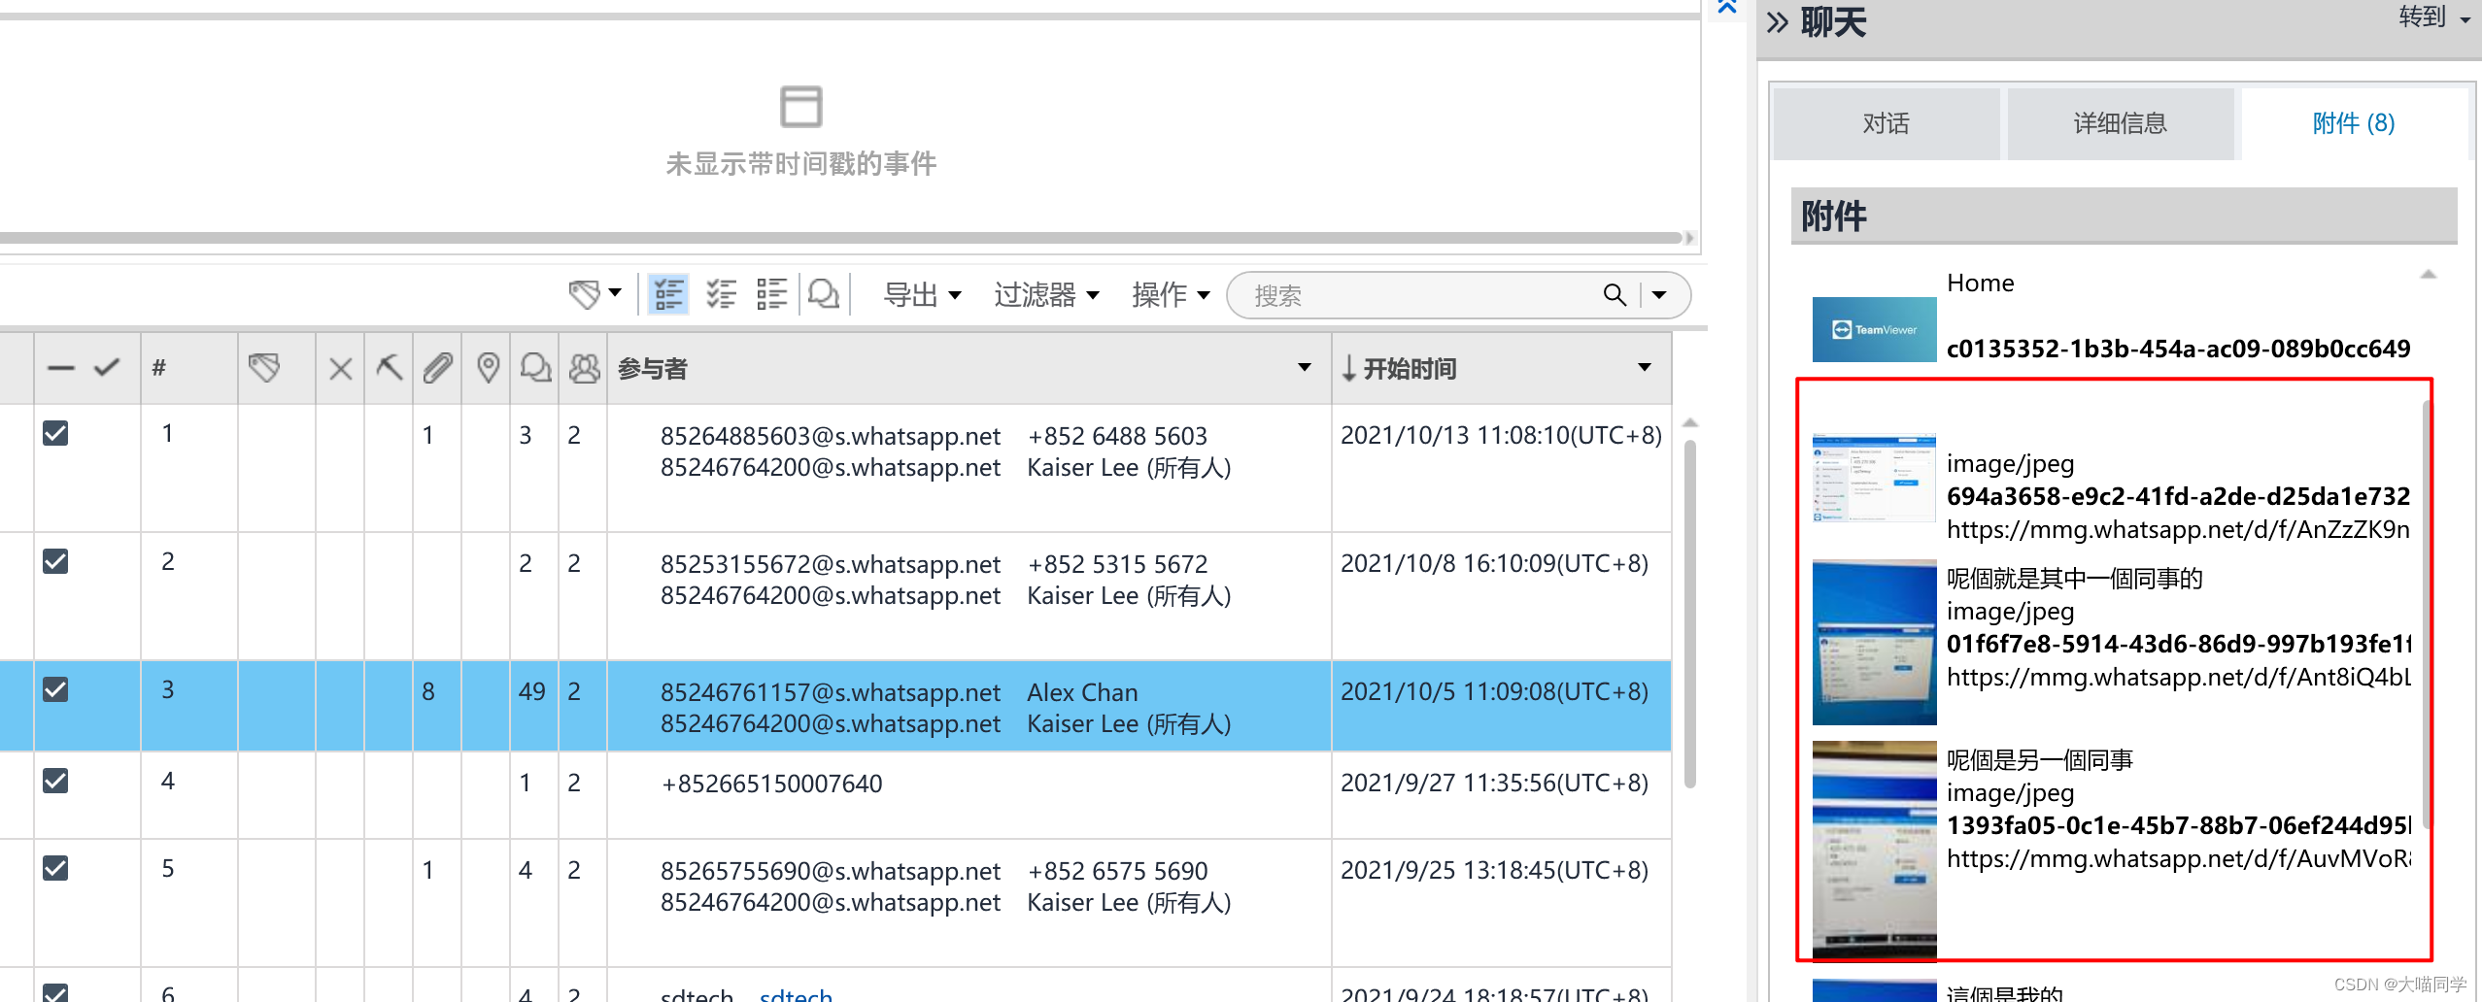This screenshot has height=1002, width=2482.
Task: Switch to the 对话 tab
Action: 1886,123
